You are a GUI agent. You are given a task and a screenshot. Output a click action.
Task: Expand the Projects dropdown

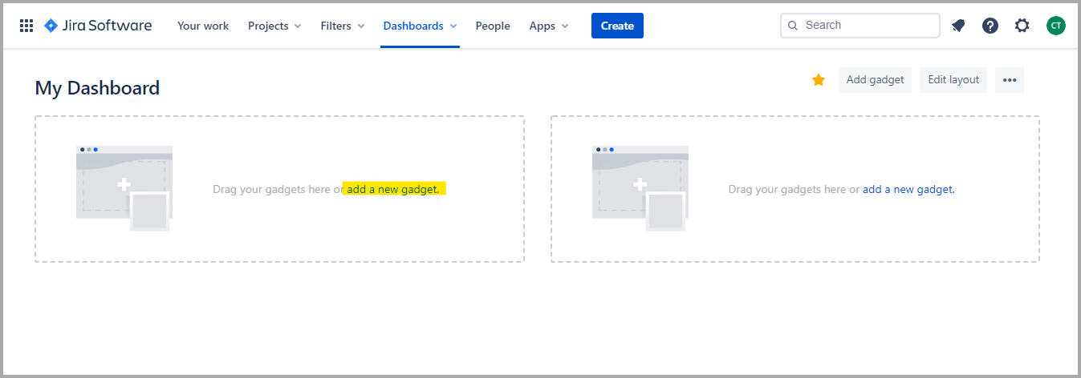[274, 26]
